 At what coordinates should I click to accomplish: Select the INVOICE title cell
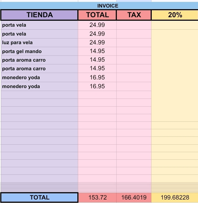99,6
